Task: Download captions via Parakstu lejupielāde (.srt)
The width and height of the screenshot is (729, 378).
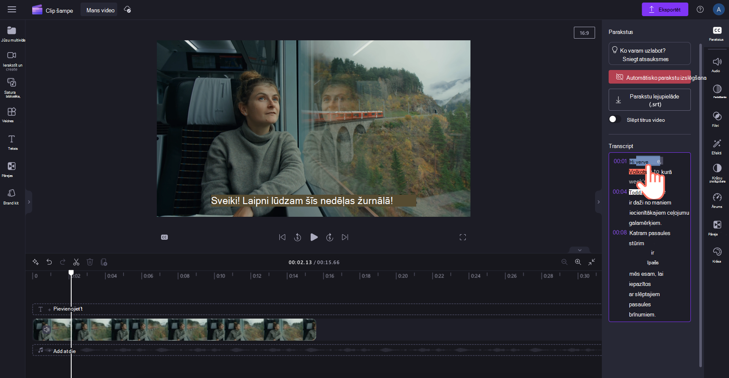Action: point(650,100)
